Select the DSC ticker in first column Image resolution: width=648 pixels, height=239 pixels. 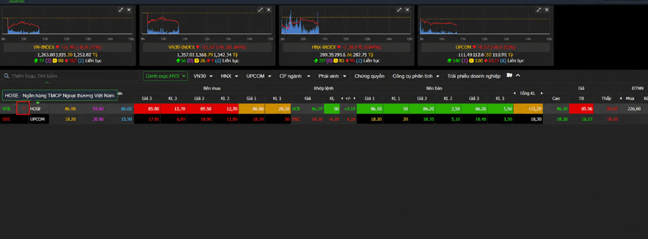(6, 119)
